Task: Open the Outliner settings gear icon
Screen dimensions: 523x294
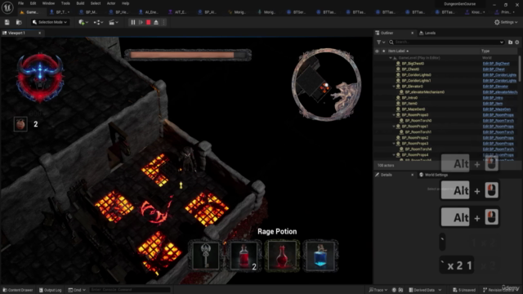Action: click(517, 42)
